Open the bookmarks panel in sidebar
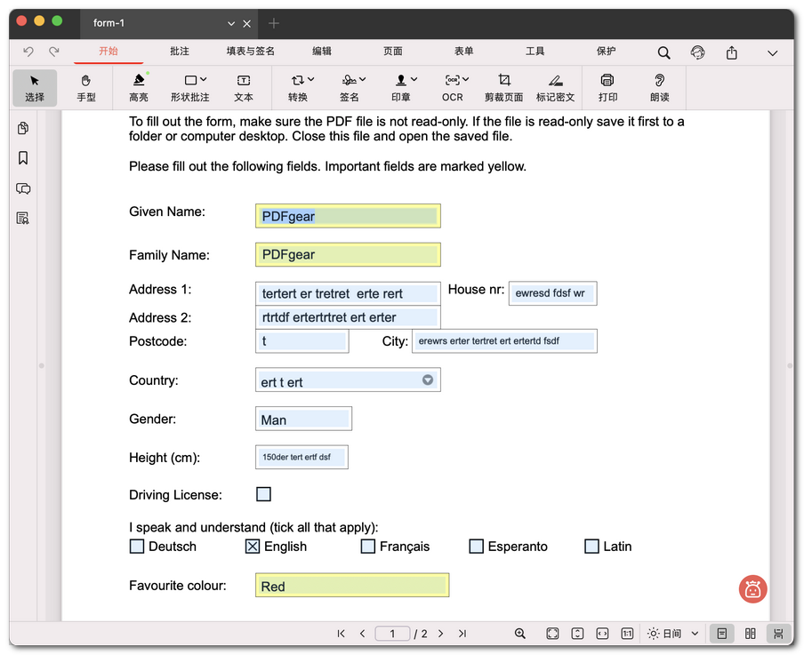This screenshot has width=804, height=655. tap(23, 158)
